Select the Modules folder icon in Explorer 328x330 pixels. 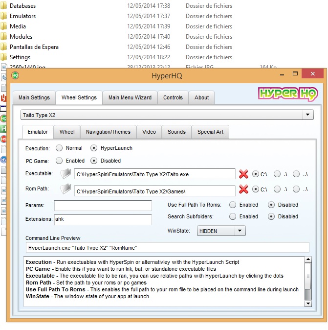(3, 37)
